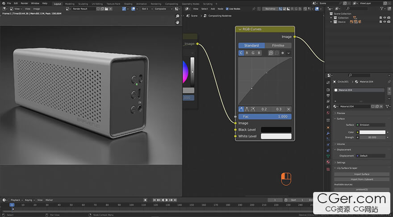Jump to the start frame in timeline
This screenshot has width=393, height=217.
[x=155, y=200]
